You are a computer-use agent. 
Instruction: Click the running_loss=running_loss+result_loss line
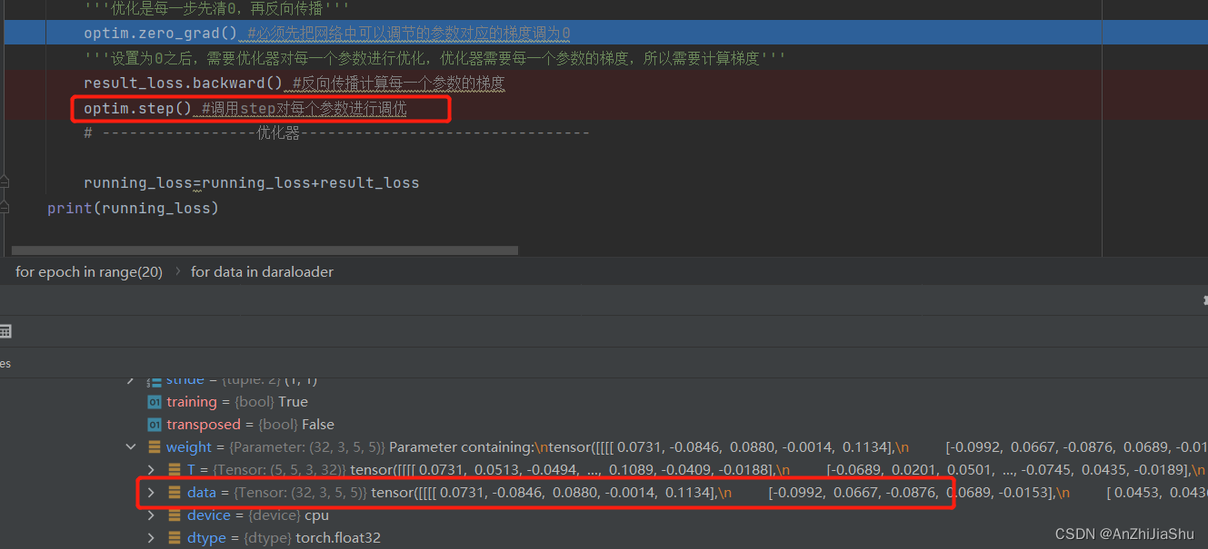(x=252, y=182)
